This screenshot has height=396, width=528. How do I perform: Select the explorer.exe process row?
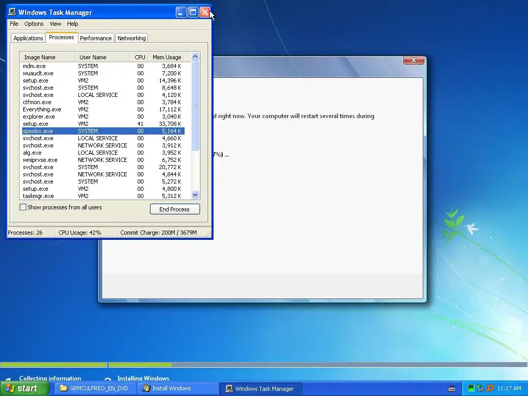click(x=103, y=117)
